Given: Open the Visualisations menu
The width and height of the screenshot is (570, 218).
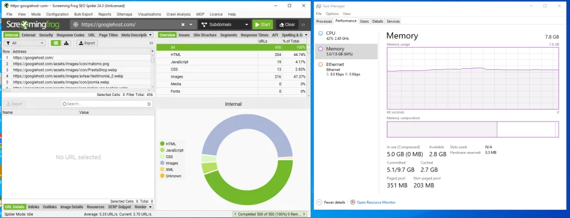Looking at the screenshot, I should [149, 14].
